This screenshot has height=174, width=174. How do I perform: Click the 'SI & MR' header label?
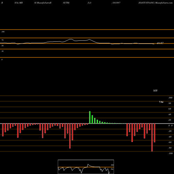(x=18, y=3)
